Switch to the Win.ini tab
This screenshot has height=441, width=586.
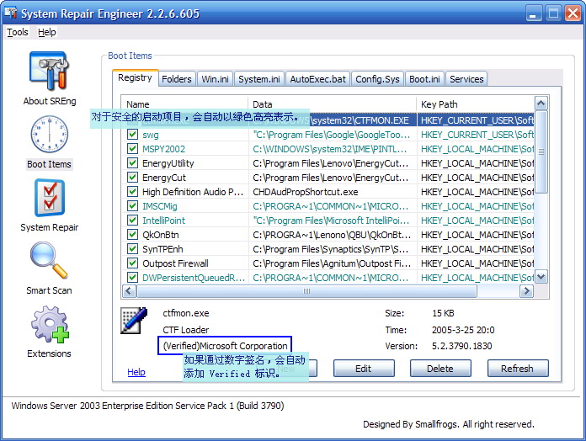click(215, 79)
